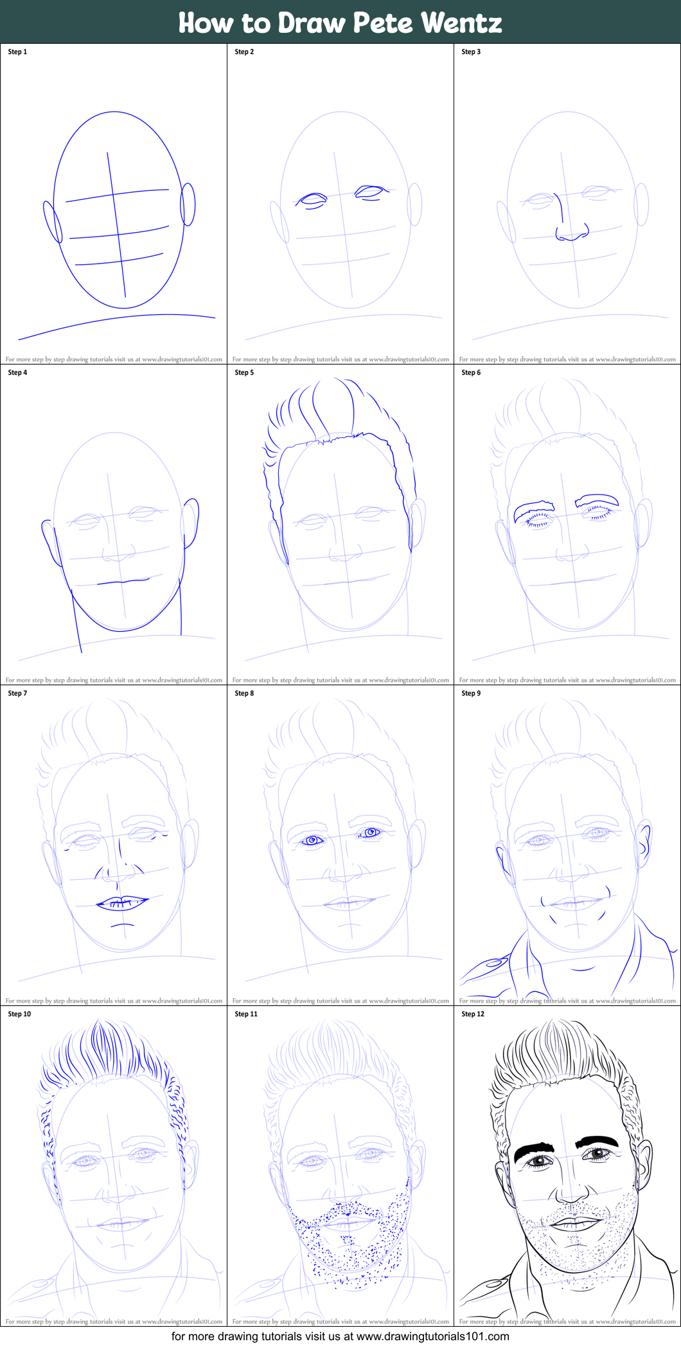The width and height of the screenshot is (681, 1346).
Task: Click the 'Step 10' label text
Action: tap(19, 1014)
